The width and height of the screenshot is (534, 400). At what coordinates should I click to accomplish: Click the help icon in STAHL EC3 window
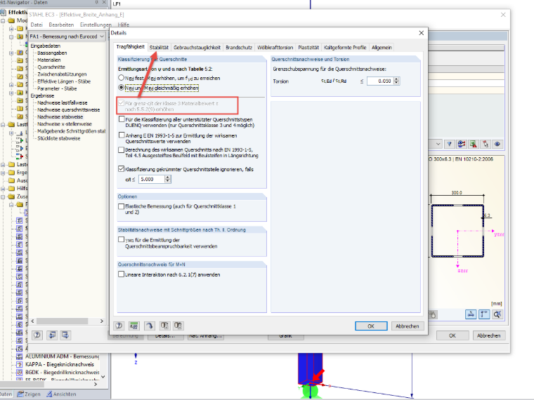point(37,335)
